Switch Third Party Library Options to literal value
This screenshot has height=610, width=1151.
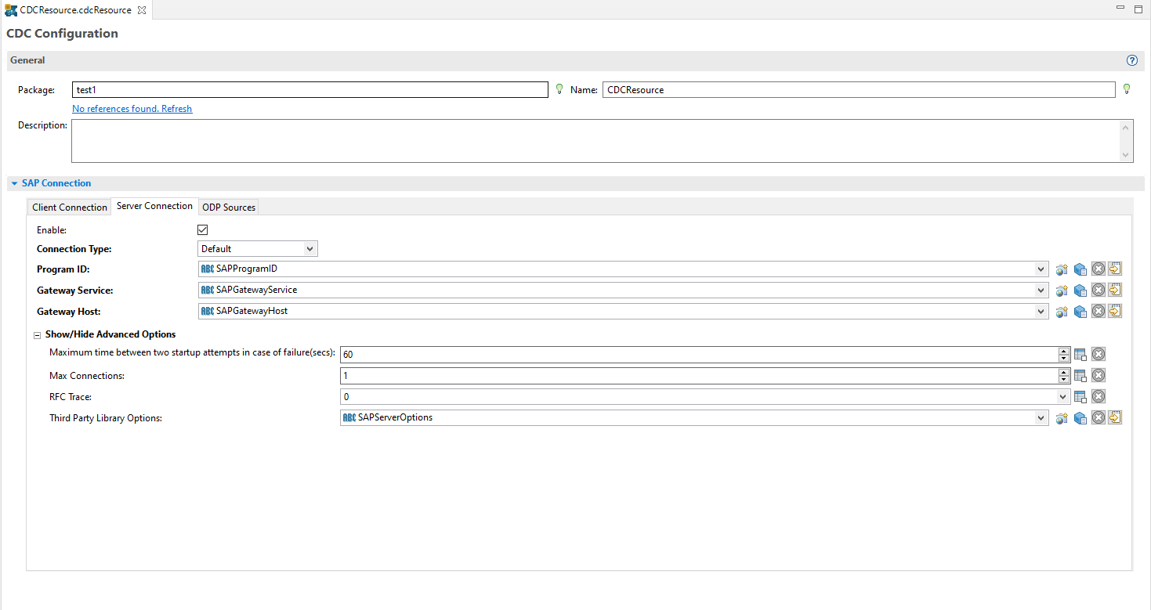click(1115, 417)
